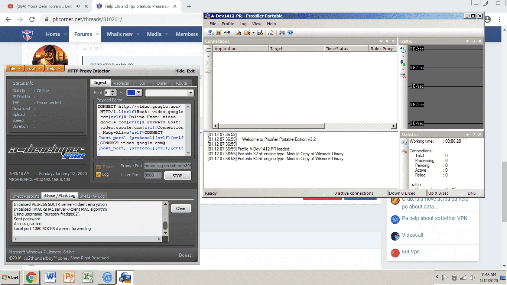Expand the Home menu arrow on phcorner navbar
The image size is (507, 285).
click(65, 34)
